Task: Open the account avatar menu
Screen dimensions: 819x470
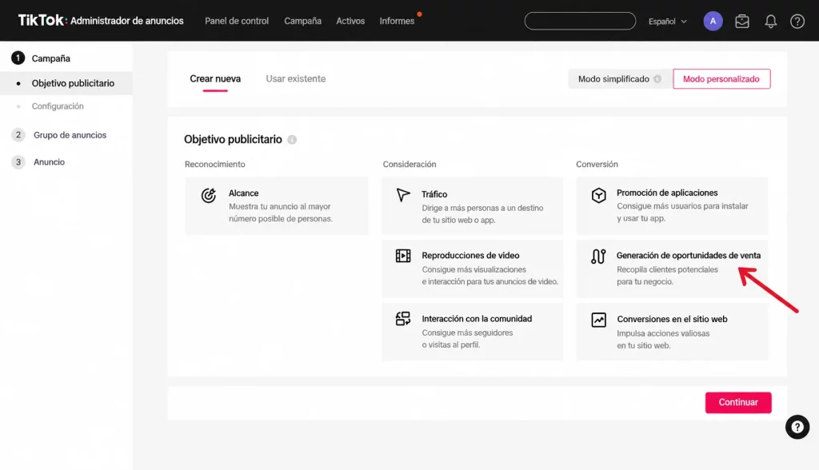Action: coord(713,21)
